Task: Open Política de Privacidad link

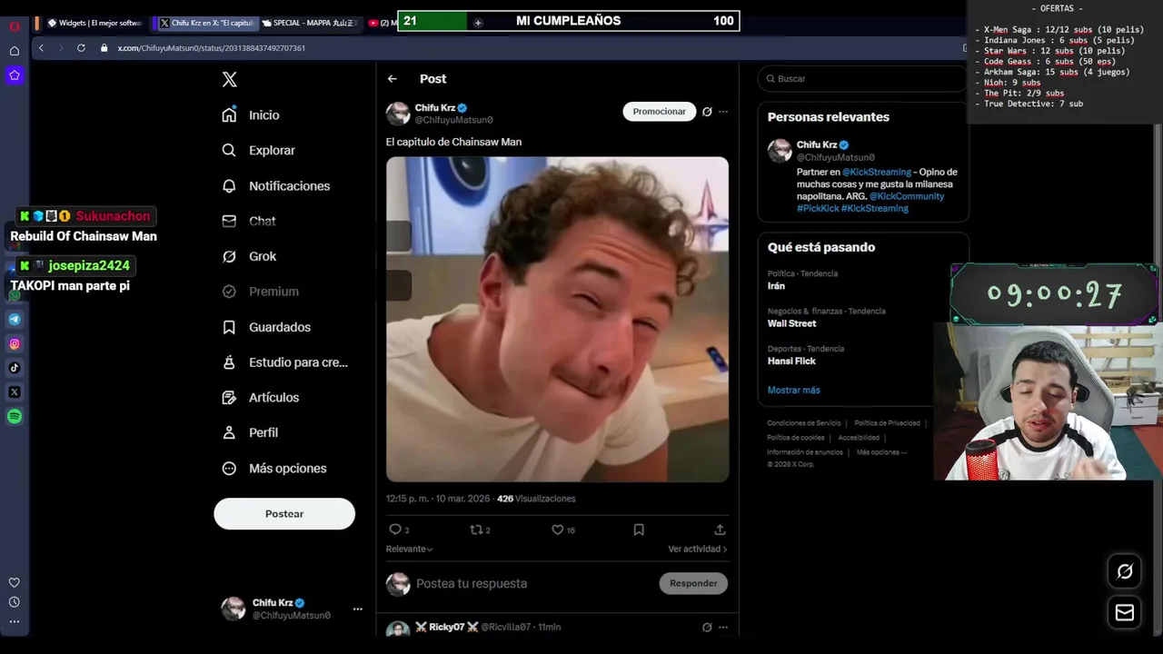Action: pyautogui.click(x=888, y=423)
